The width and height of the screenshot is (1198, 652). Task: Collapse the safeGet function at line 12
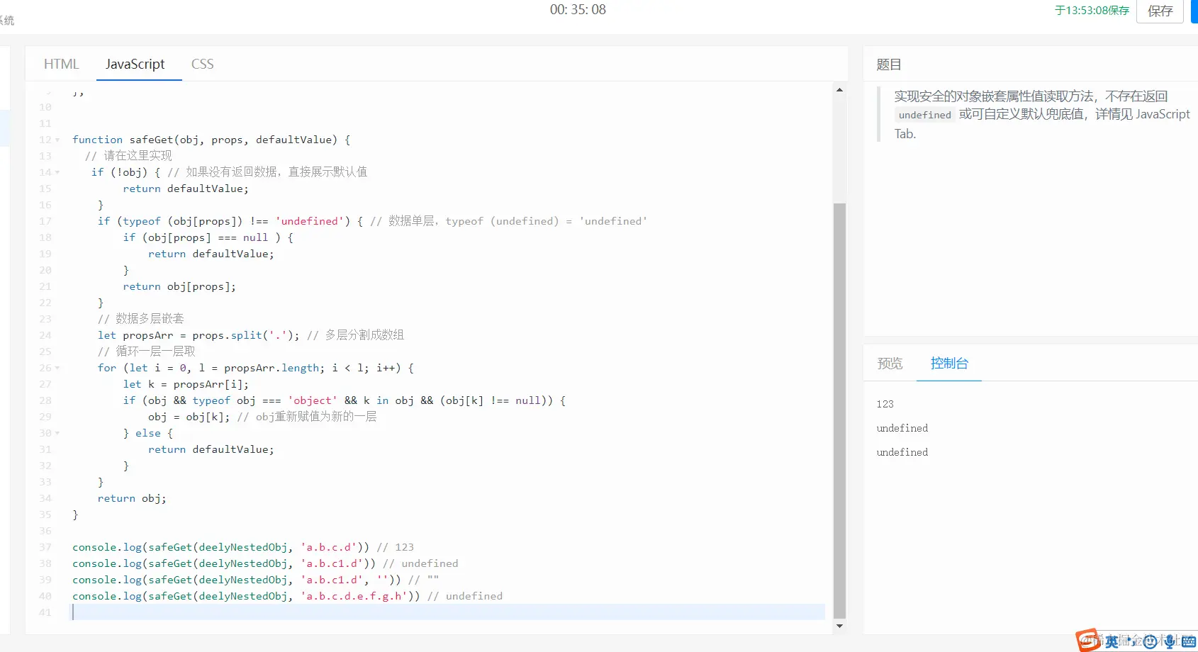(x=57, y=140)
